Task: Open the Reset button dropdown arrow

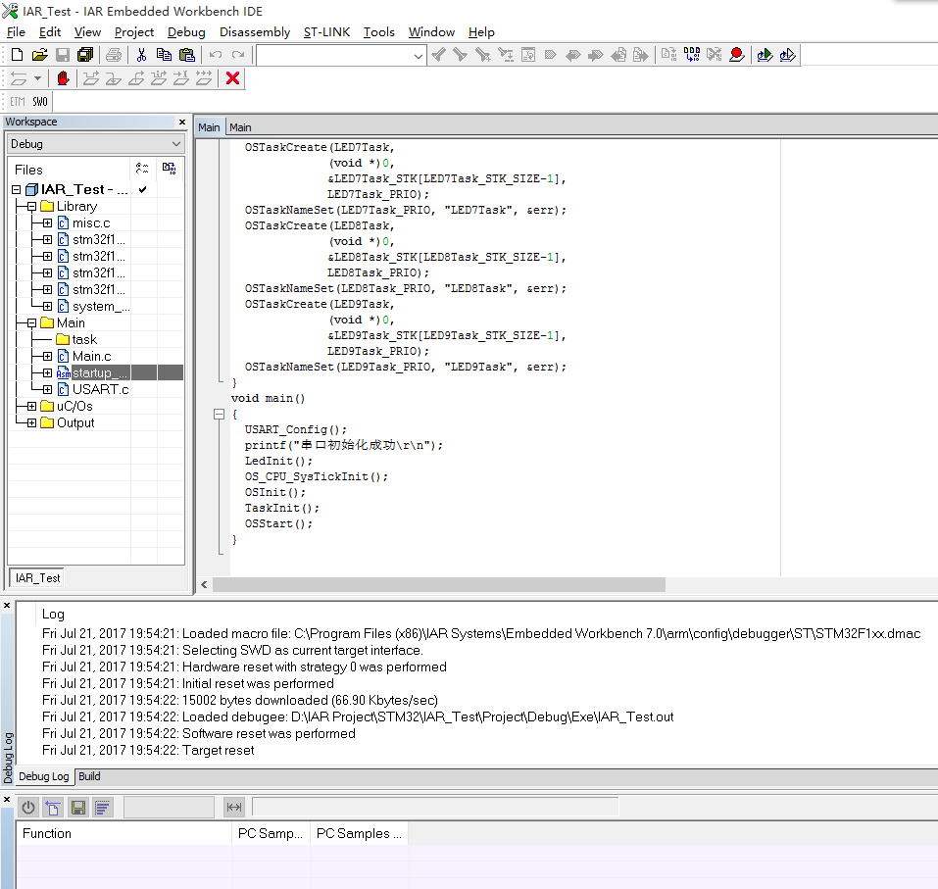Action: pyautogui.click(x=37, y=78)
